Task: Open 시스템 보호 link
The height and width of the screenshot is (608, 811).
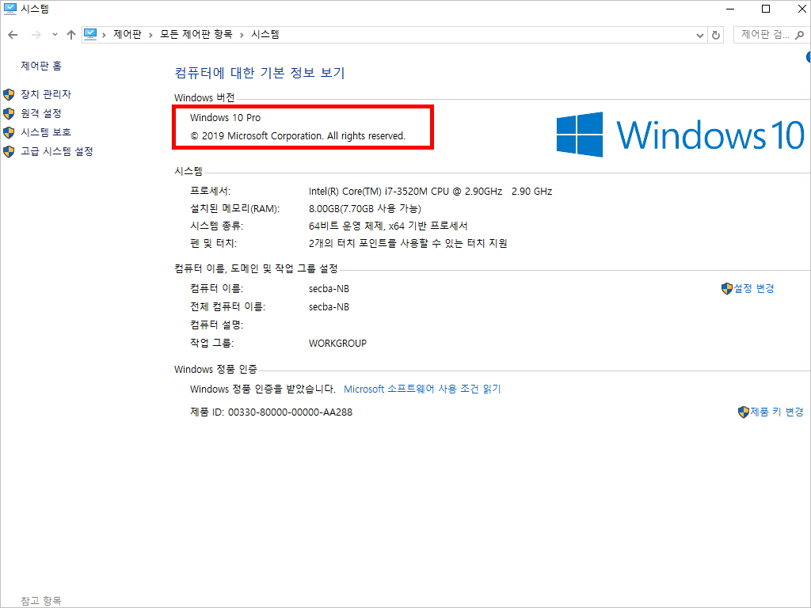Action: click(x=46, y=132)
